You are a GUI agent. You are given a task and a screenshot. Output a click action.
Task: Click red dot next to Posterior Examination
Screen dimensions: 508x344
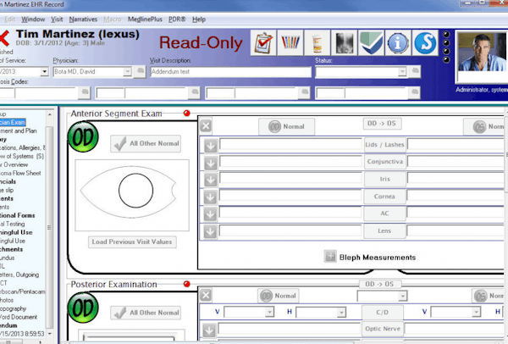(x=186, y=284)
